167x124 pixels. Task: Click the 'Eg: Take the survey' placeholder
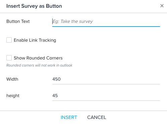point(73,22)
